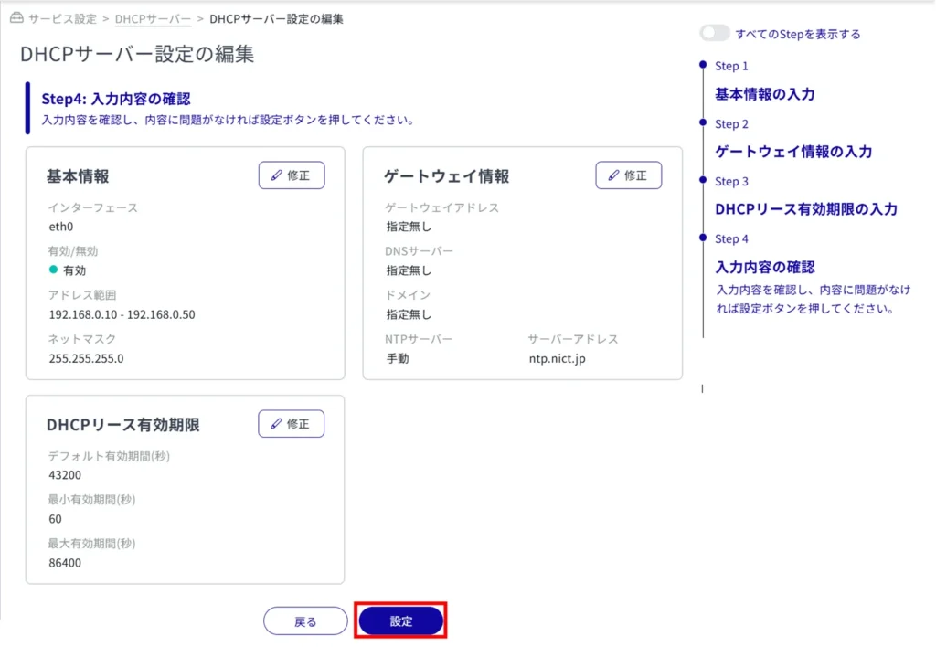Click the pencil icon for ゲートウェイ情報
Viewport: 936px width, 657px height.
click(x=613, y=175)
